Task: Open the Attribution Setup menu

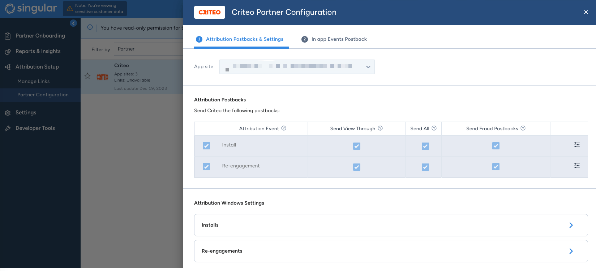Action: [x=37, y=67]
